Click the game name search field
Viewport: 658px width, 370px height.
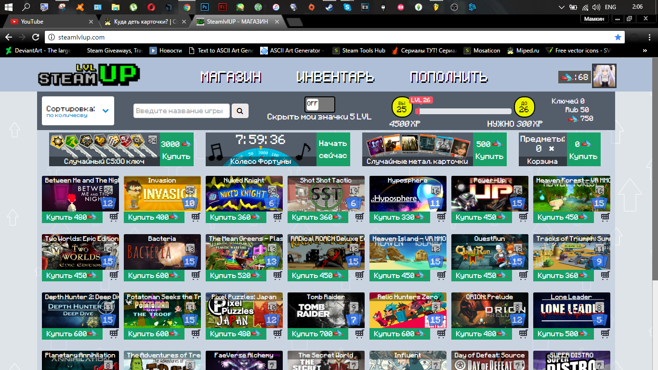(182, 111)
